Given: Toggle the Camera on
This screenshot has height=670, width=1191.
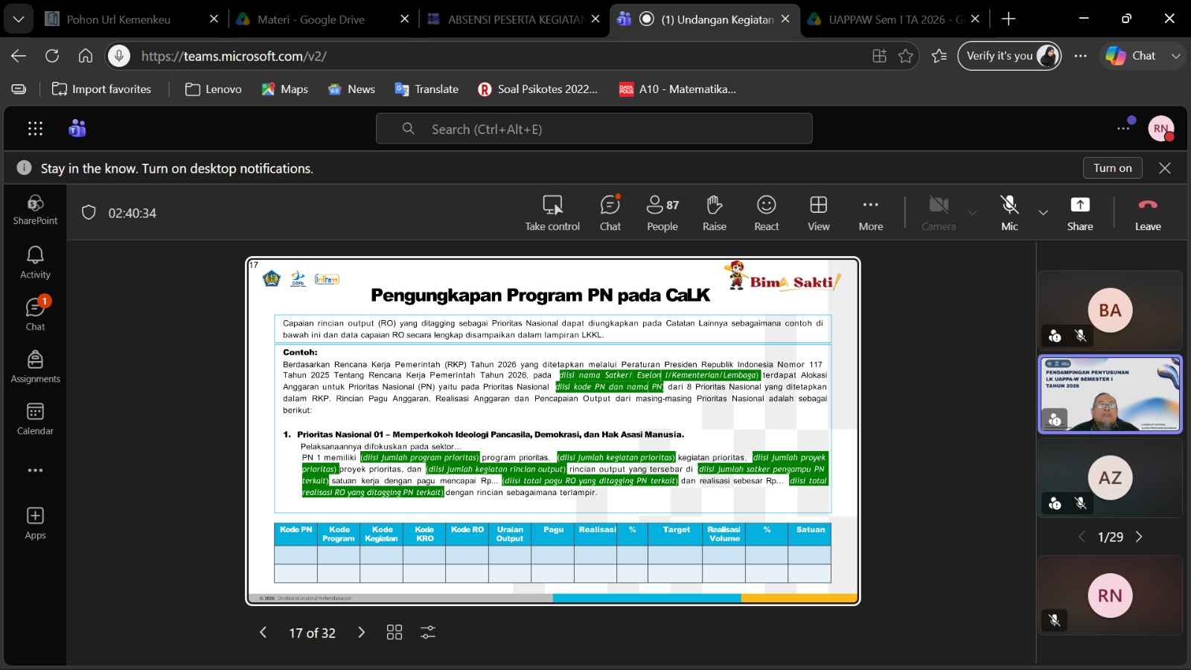Looking at the screenshot, I should coord(939,213).
